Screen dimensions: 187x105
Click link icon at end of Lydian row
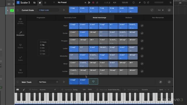click(x=142, y=48)
